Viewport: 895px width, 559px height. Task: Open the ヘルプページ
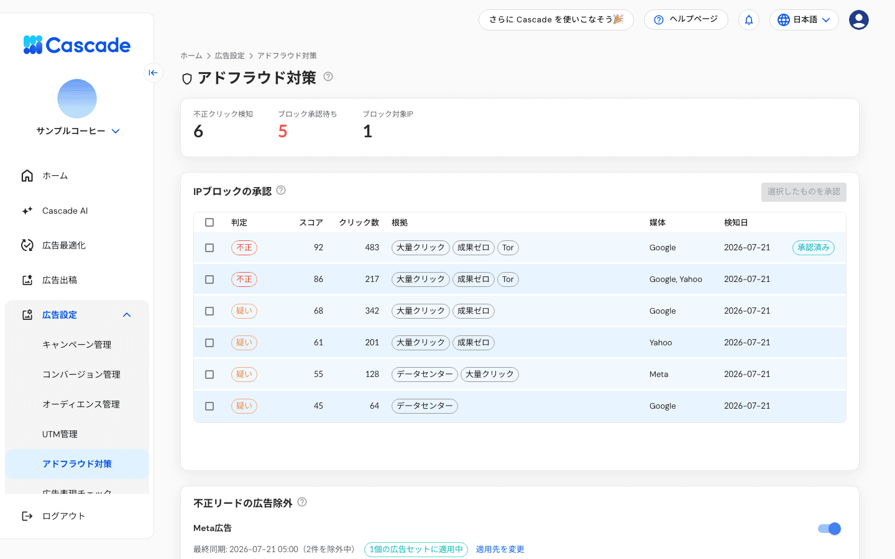(x=686, y=20)
